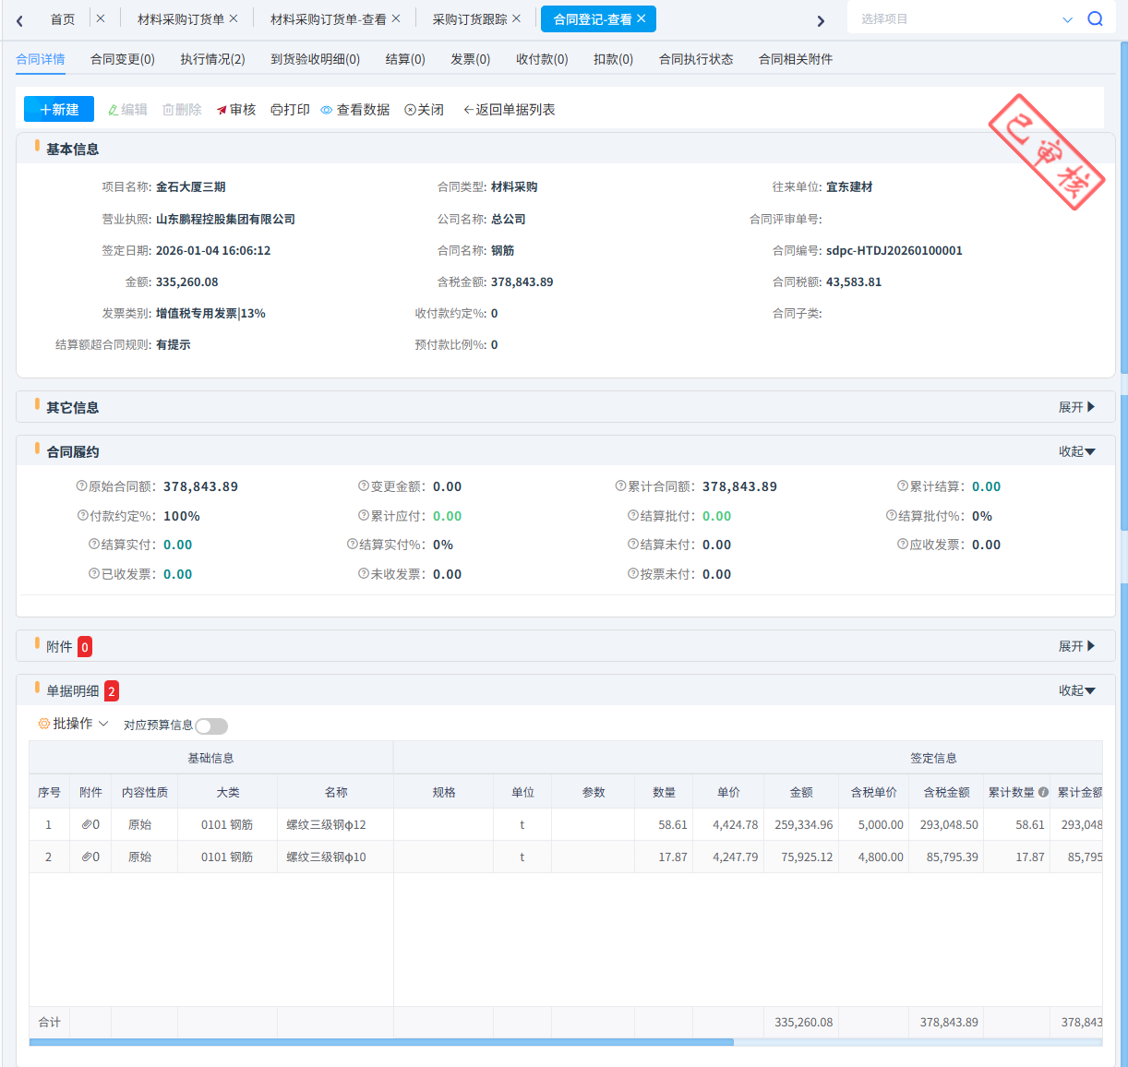The height and width of the screenshot is (1067, 1128).
Task: Toggle the 对应预算信息 switch
Action: tap(211, 726)
